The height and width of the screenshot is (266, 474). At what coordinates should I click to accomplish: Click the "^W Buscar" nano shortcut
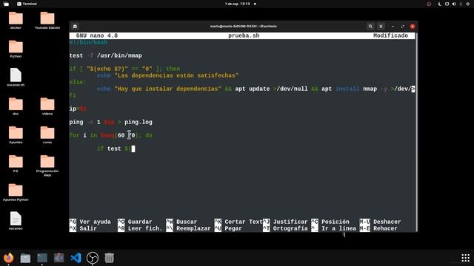coord(181,222)
